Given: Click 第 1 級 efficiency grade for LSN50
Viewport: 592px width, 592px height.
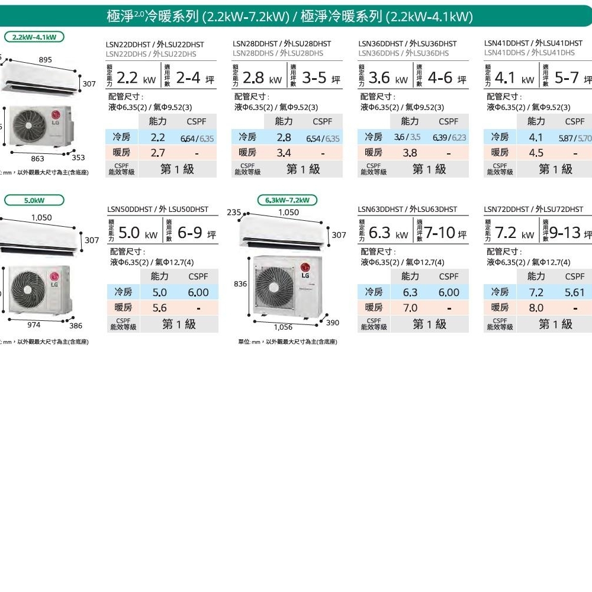Looking at the screenshot, I should pos(179,324).
